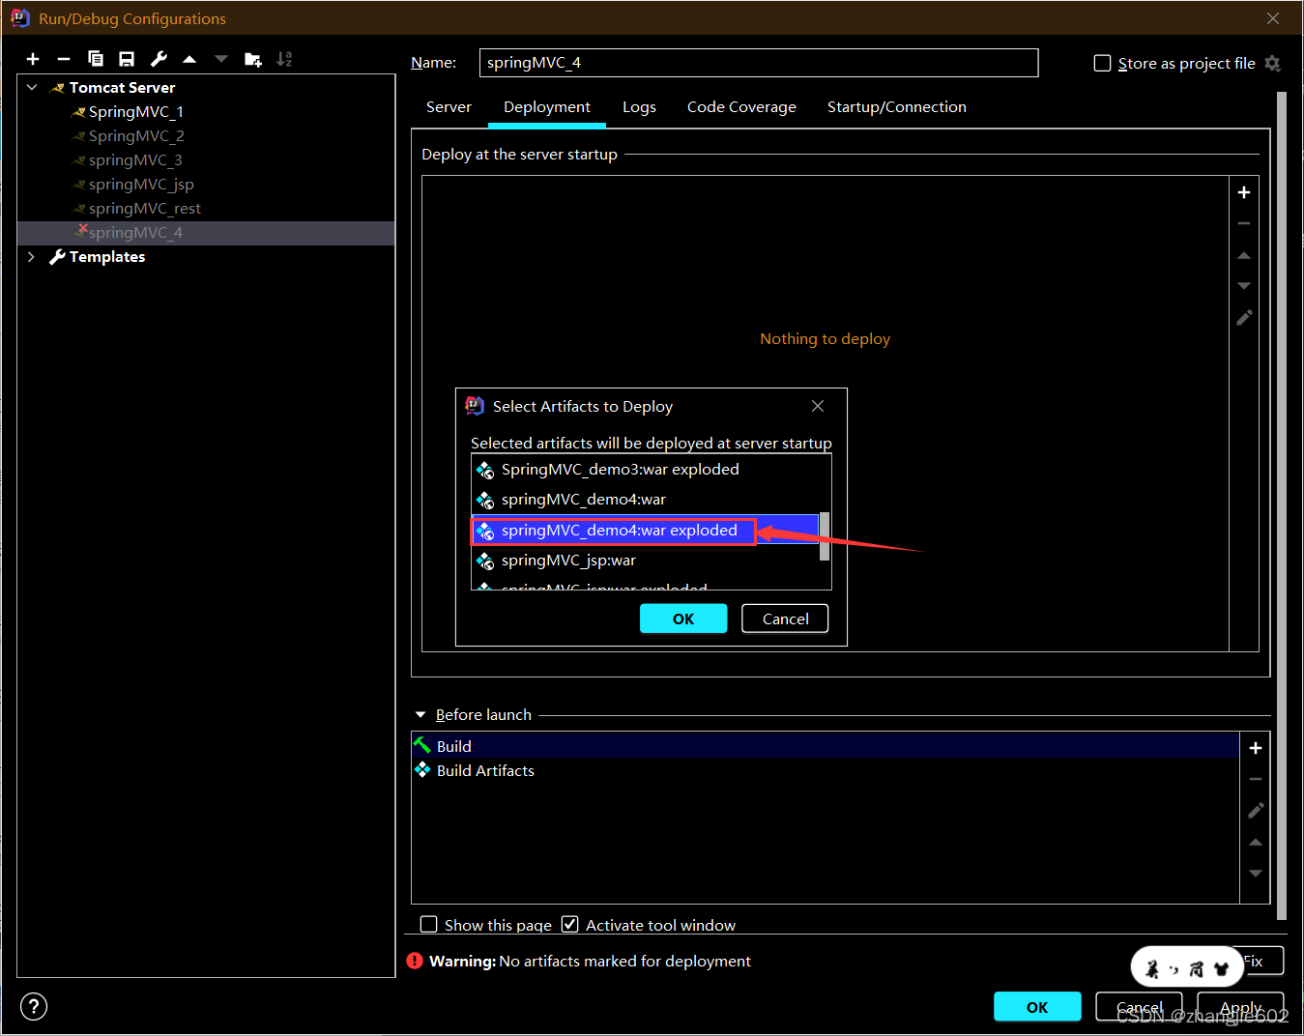Screen dimensions: 1304x1036
Task: Cancel the Run/Debug Configurations dialog
Action: tap(1139, 1007)
